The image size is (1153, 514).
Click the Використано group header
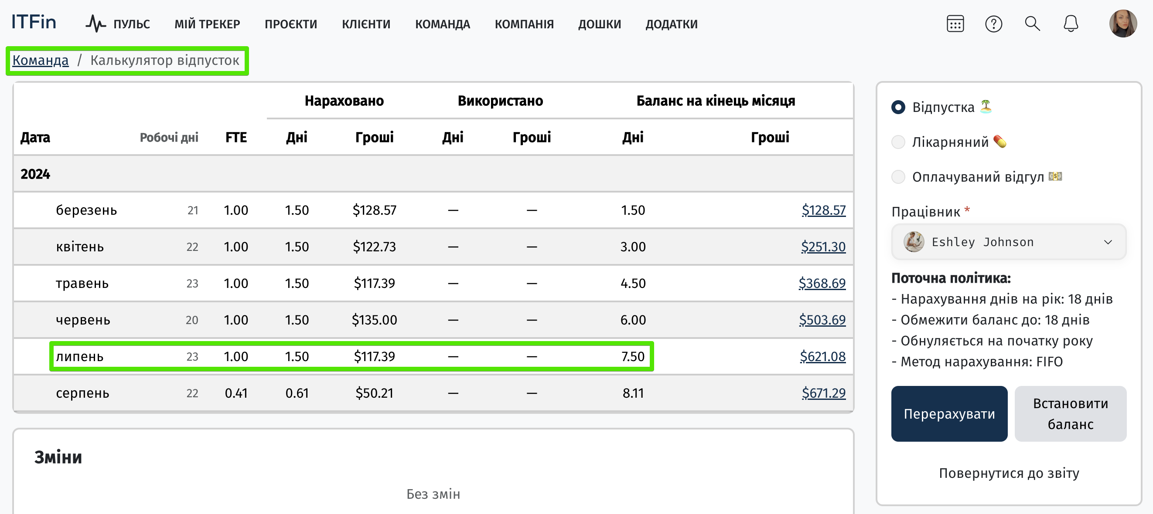click(500, 101)
